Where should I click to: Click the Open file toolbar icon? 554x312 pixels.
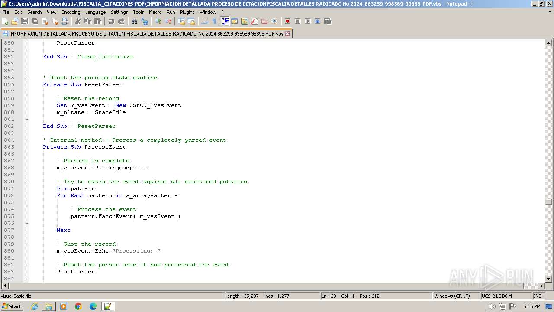point(15,21)
